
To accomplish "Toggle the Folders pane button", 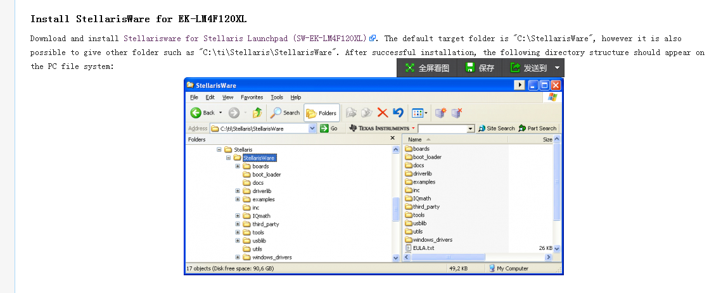I will click(x=322, y=113).
